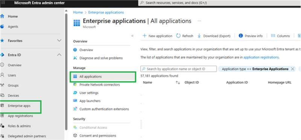Click the Enterprise applications grid icon in header

[x=77, y=23]
